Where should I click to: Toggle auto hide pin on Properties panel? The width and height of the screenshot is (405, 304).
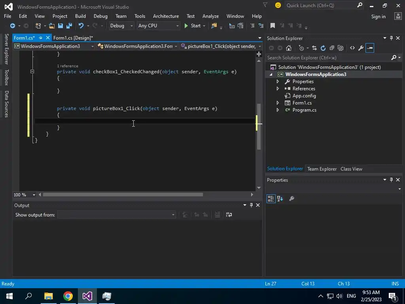tap(391, 180)
